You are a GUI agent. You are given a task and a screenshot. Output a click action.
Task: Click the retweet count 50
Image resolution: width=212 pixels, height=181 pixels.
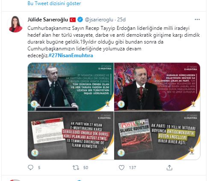tap(85, 168)
